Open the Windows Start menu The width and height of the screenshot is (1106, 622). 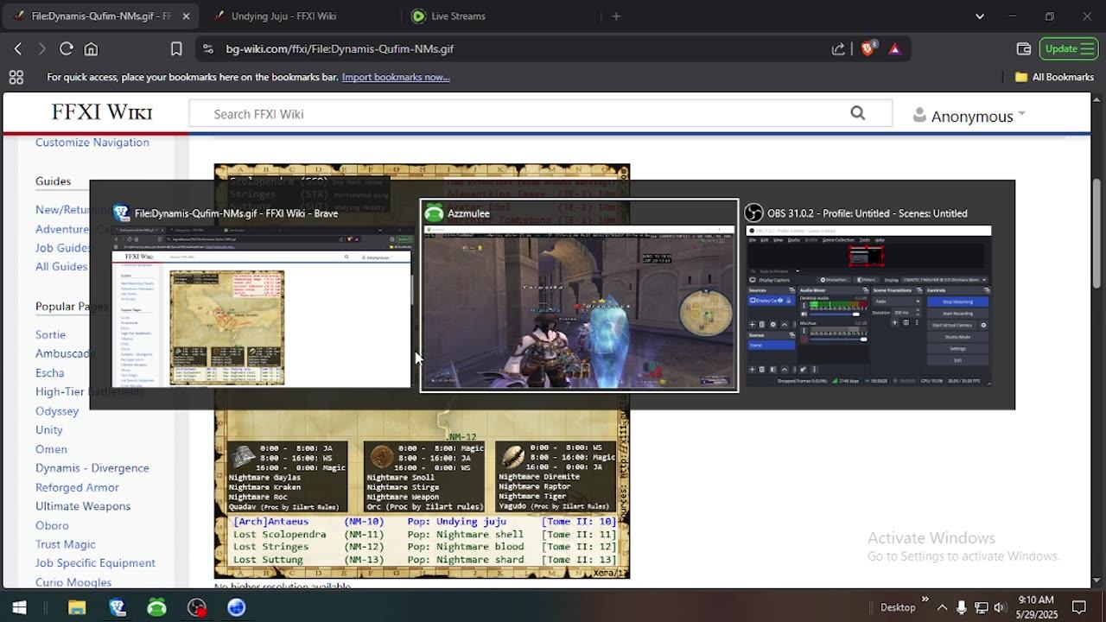click(x=19, y=607)
